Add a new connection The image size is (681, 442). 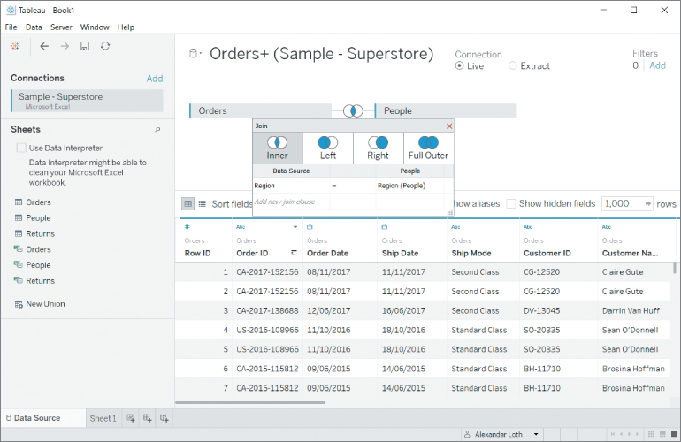coord(155,79)
